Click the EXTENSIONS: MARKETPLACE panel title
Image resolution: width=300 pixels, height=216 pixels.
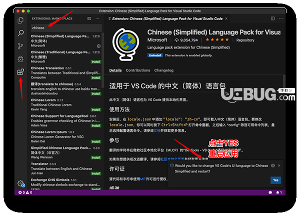pyautogui.click(x=52, y=18)
